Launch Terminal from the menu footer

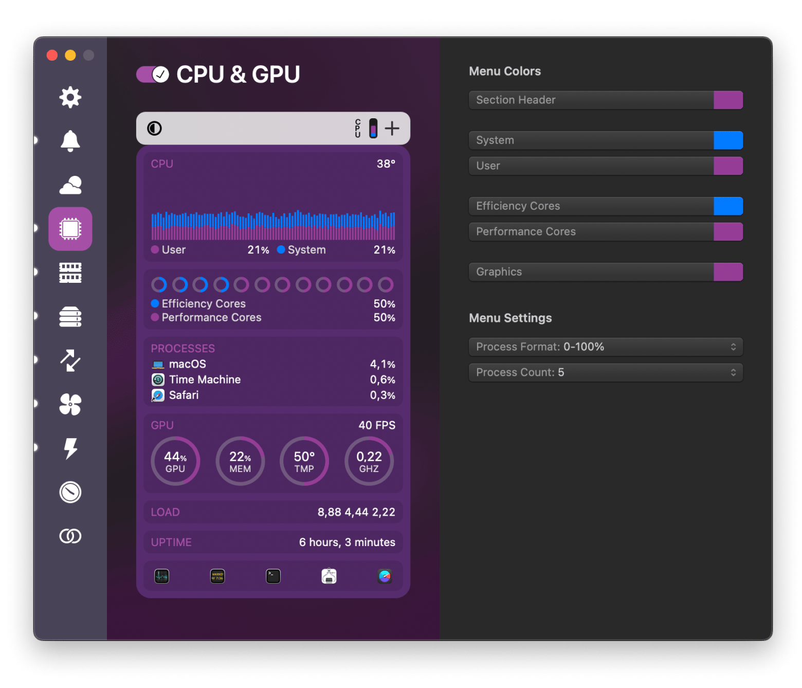click(x=273, y=576)
